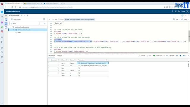
Task: Click the Done status indicator
Action: point(159,56)
